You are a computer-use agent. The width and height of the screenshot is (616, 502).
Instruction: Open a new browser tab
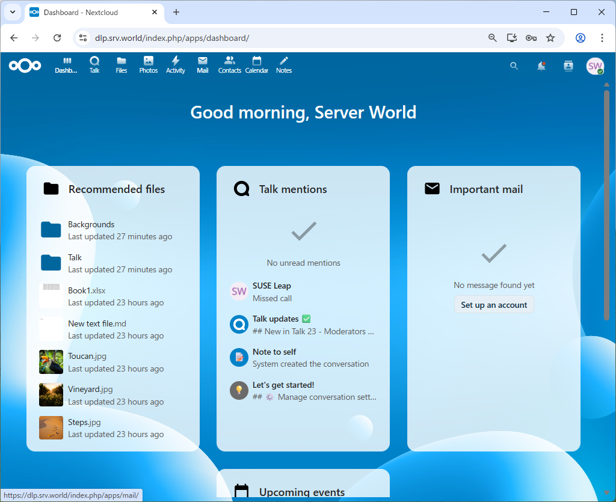click(176, 12)
